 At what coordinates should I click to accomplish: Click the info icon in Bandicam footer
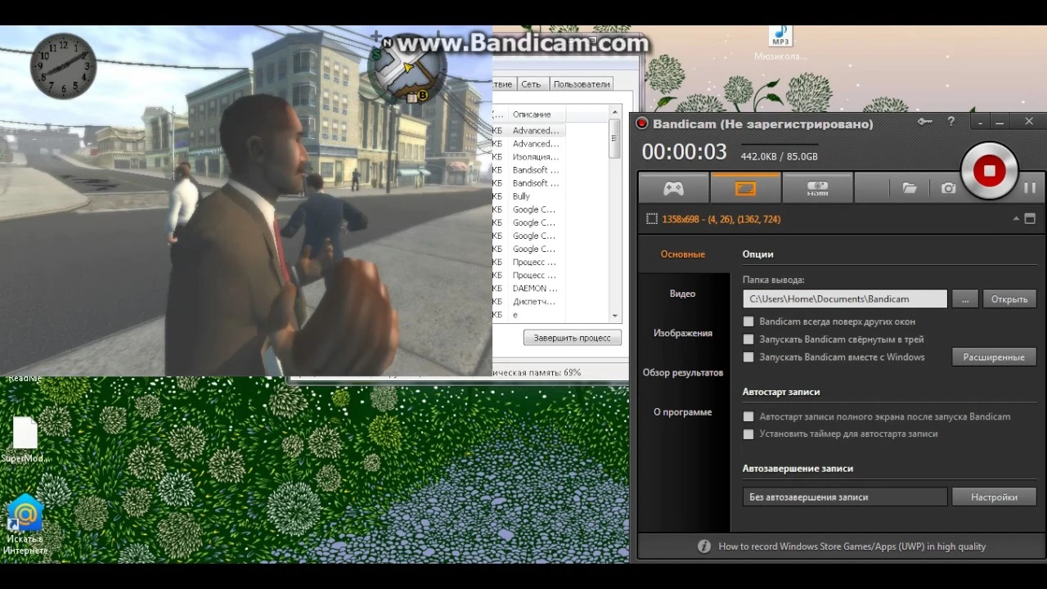tap(703, 546)
